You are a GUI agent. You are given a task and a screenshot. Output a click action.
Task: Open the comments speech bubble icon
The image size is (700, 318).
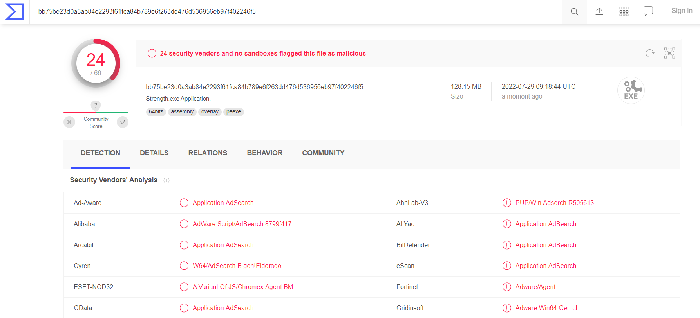point(648,11)
